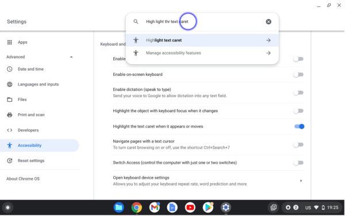Click the search magnifier icon
345x216 pixels.
tap(136, 21)
